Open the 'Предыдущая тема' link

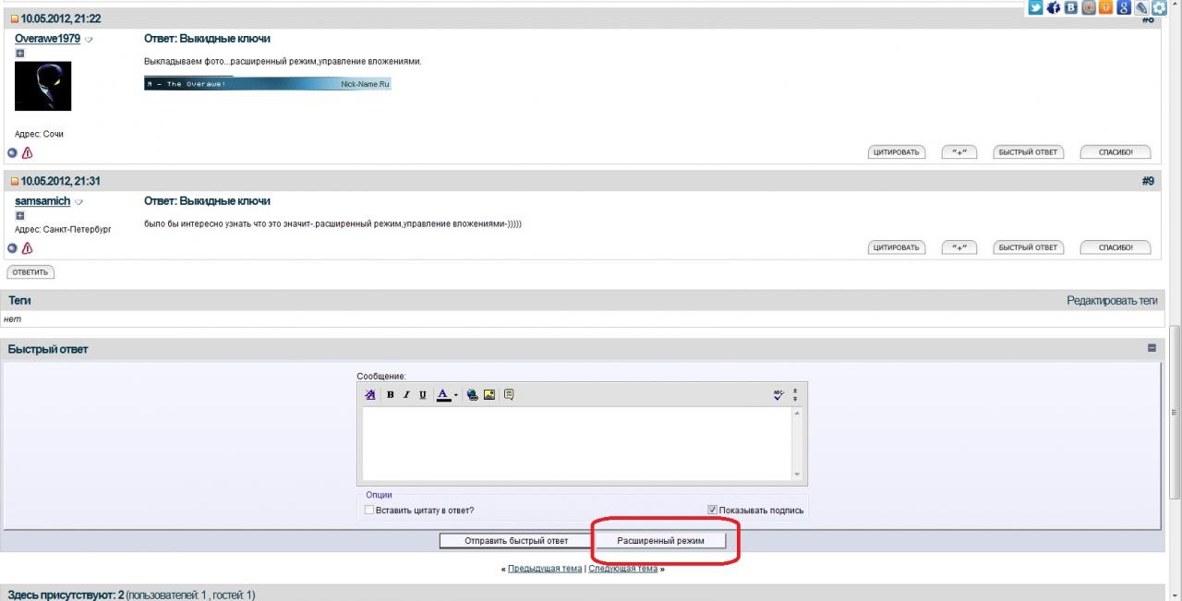click(545, 569)
